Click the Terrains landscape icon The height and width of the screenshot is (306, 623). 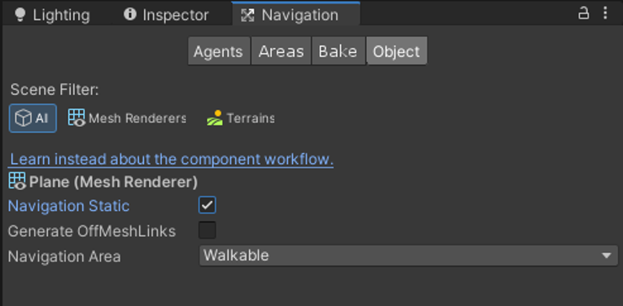point(215,119)
